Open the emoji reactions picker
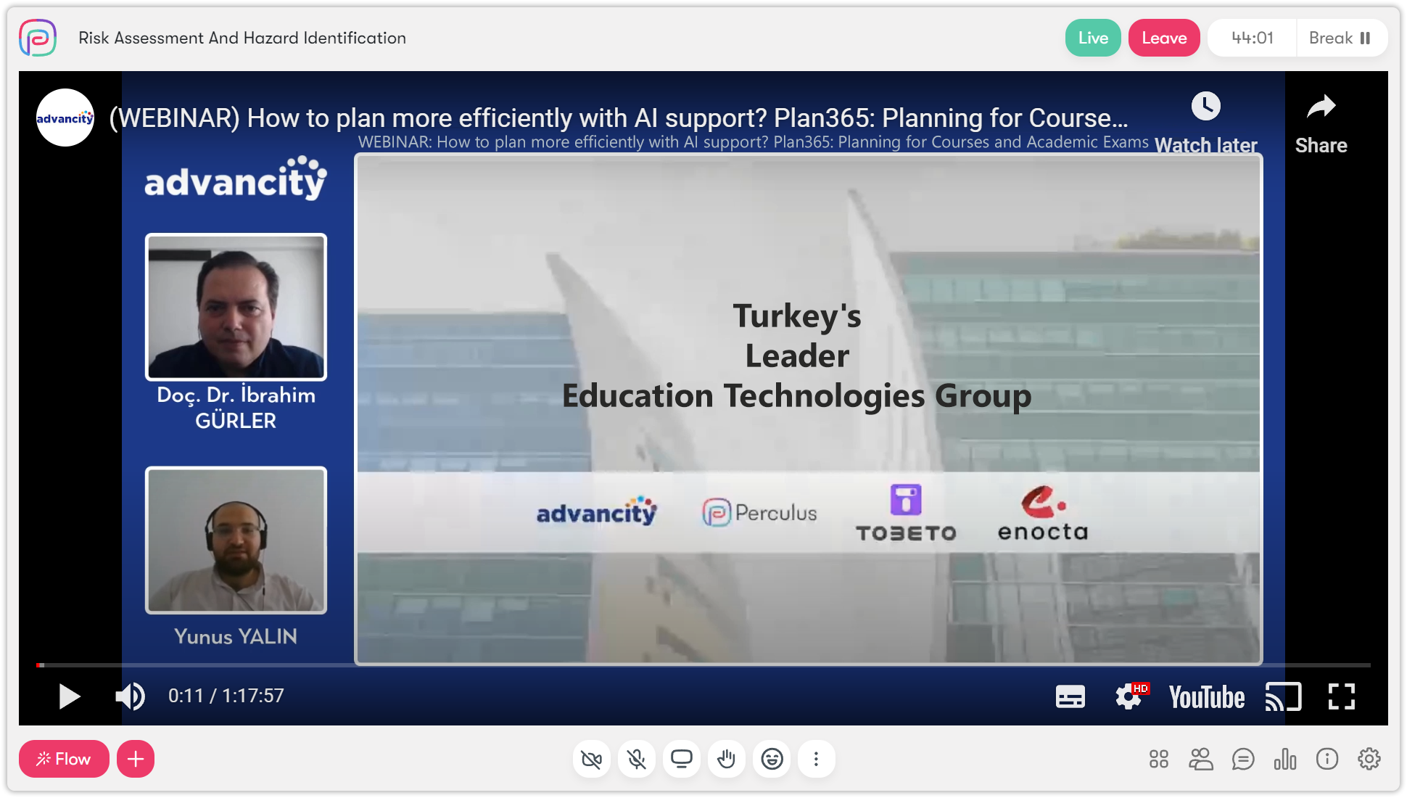1407x798 pixels. 772,759
